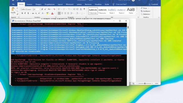Toggle italic with the C button

25,13
